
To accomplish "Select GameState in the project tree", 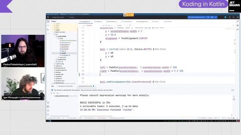I will pyautogui.click(x=64, y=49).
